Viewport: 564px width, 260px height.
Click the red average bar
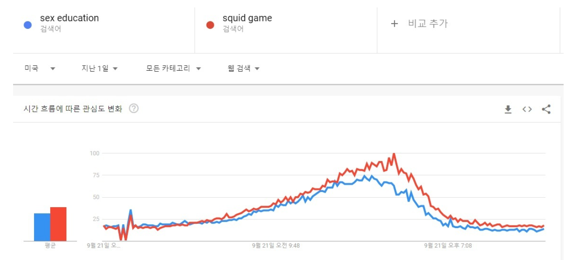58,224
